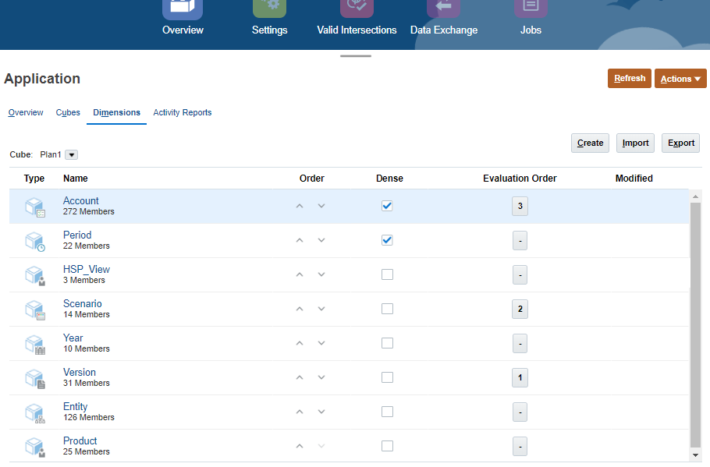Viewport: 710px width, 467px height.
Task: Click the Refresh button
Action: pos(629,78)
